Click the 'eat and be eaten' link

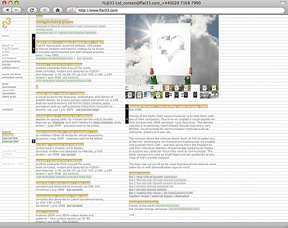click(x=79, y=103)
